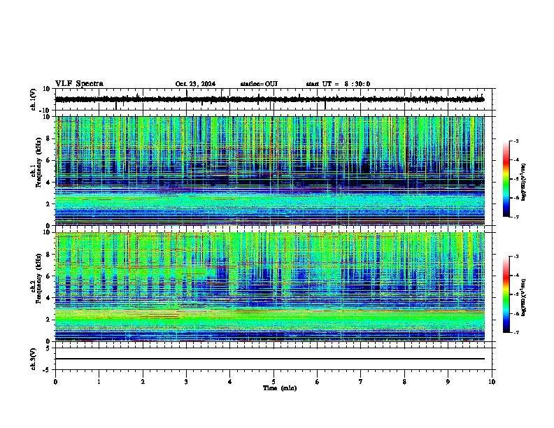Click the "-7" tick on ch.2 color bar
The image size is (554, 428).
[516, 333]
